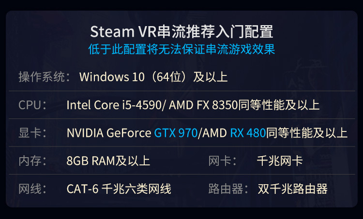Click the AMD FX 8350 text

pyautogui.click(x=203, y=105)
